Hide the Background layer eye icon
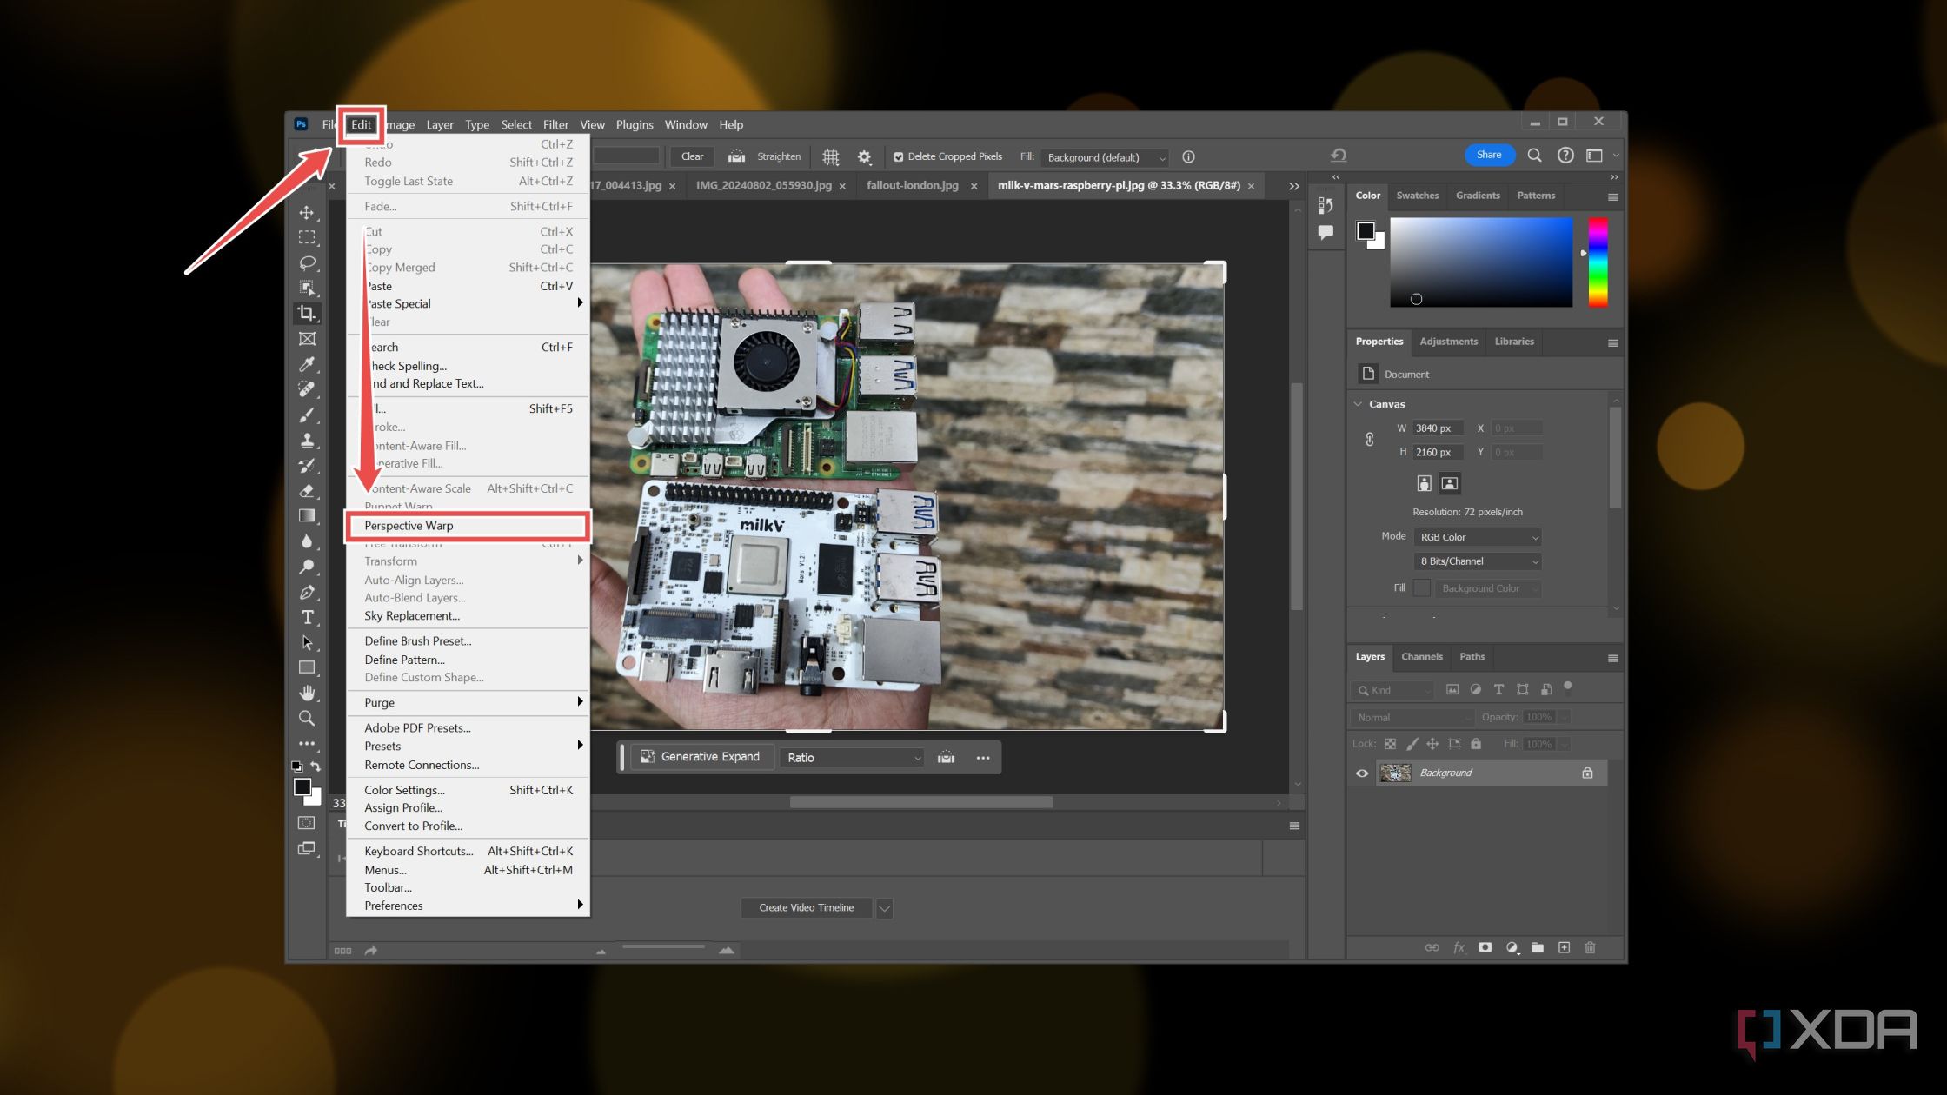 coord(1362,773)
